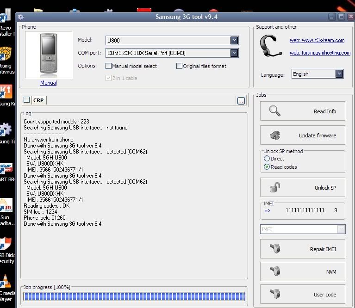This screenshot has width=355, height=308.
Task: Click the log line Phone lock: 01260
Action: (44, 217)
